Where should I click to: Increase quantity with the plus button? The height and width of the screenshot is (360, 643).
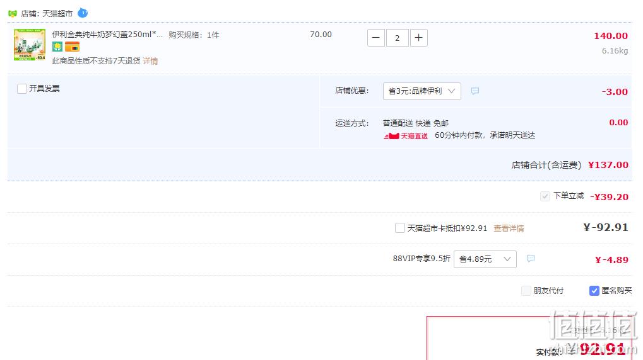pyautogui.click(x=419, y=38)
